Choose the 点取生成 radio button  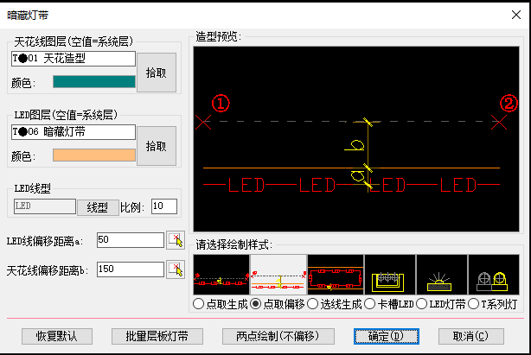pos(199,304)
